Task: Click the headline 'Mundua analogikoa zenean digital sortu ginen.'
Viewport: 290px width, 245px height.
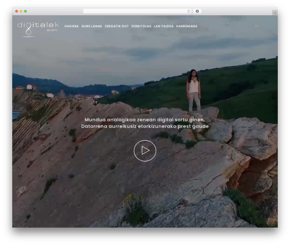Action: [145, 120]
